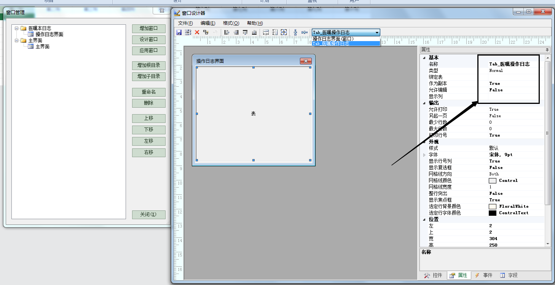The image size is (555, 285).
Task: Toggle the 允许编辑 False value
Action: click(496, 90)
